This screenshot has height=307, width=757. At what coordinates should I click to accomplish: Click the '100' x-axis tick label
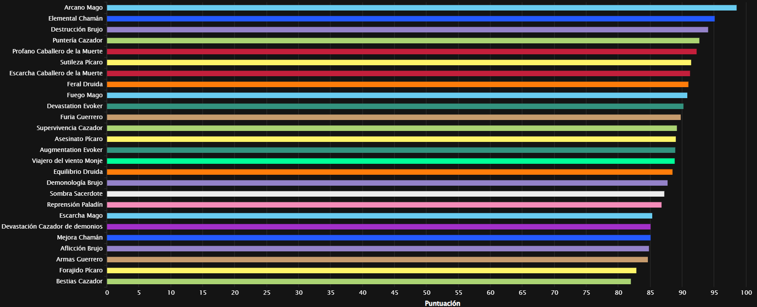pyautogui.click(x=746, y=293)
